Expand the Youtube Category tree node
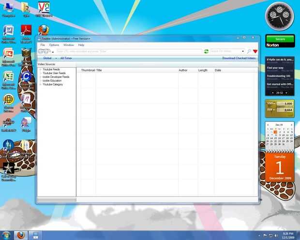 (40, 84)
